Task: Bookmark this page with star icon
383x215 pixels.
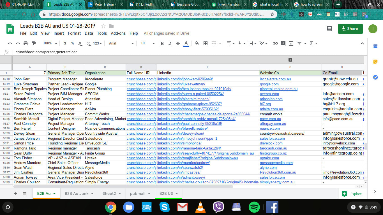Action: (272, 14)
